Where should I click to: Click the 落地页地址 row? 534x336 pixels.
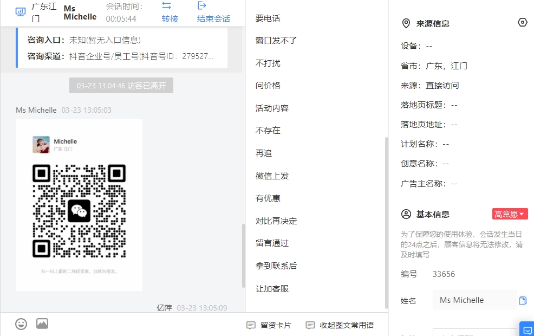(x=429, y=125)
